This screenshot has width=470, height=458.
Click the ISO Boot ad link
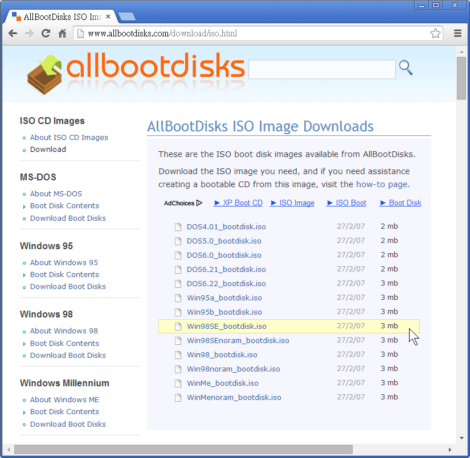coord(346,203)
